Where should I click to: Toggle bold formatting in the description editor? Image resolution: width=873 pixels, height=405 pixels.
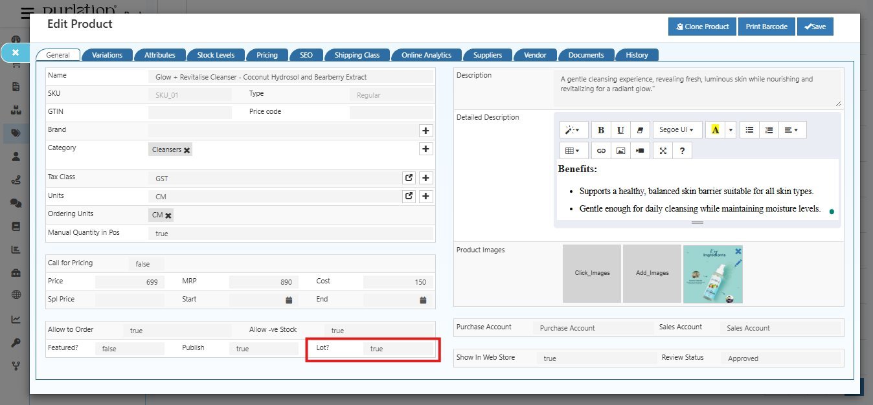pos(600,129)
